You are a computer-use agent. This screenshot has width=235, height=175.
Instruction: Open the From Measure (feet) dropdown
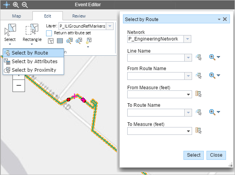[x=189, y=94]
